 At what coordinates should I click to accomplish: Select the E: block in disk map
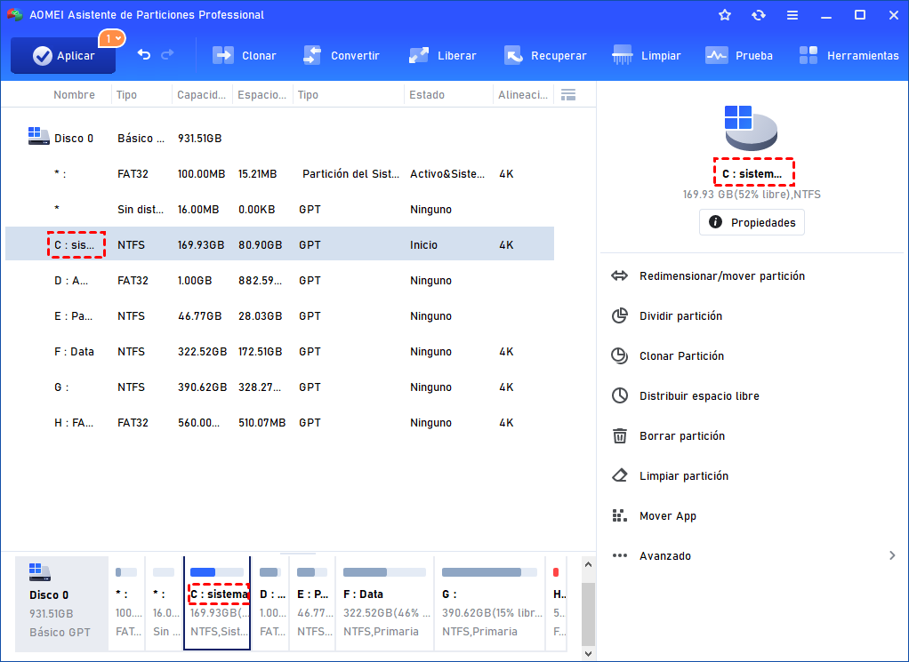click(x=312, y=603)
